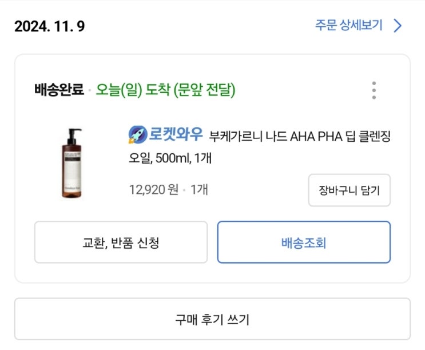Click the 500ml volume text in product name

180,157
